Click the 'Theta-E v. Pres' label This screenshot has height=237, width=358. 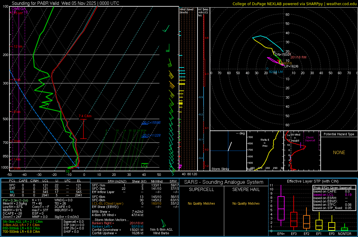(x=265, y=143)
